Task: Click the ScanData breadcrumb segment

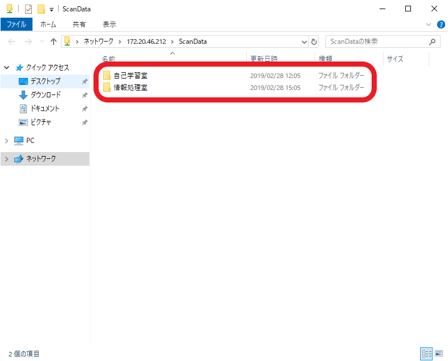Action: 193,42
